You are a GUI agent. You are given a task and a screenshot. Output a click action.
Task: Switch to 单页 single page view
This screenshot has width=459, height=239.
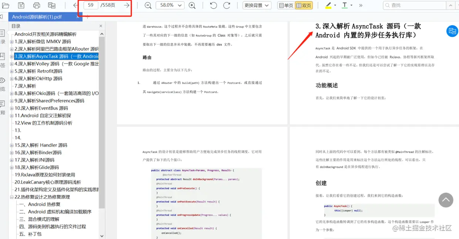[286, 5]
